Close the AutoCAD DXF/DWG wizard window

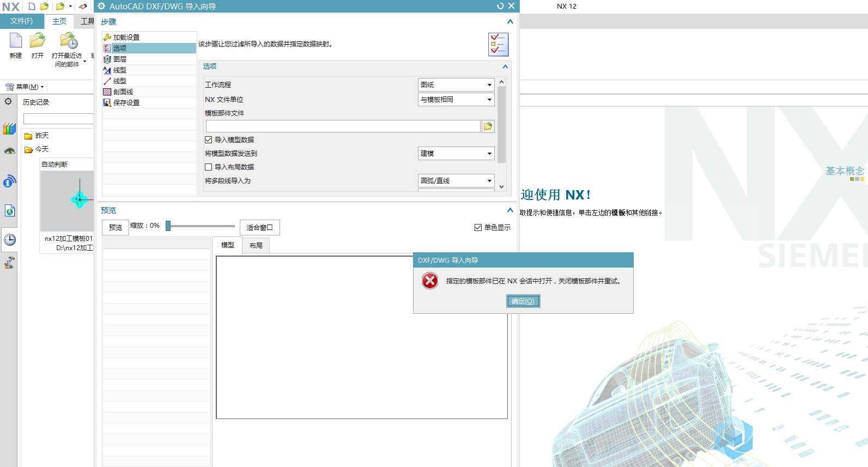point(511,6)
